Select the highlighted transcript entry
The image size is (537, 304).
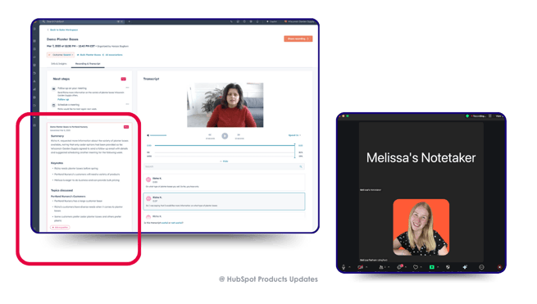pyautogui.click(x=224, y=202)
